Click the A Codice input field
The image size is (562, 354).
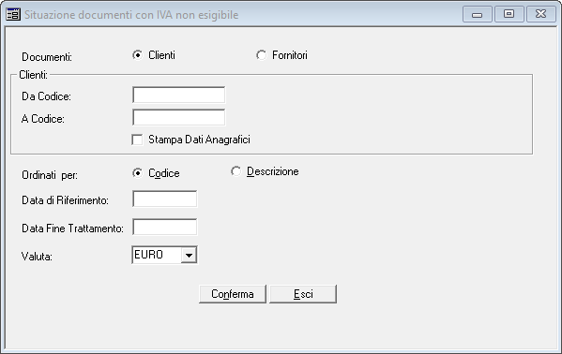(179, 117)
